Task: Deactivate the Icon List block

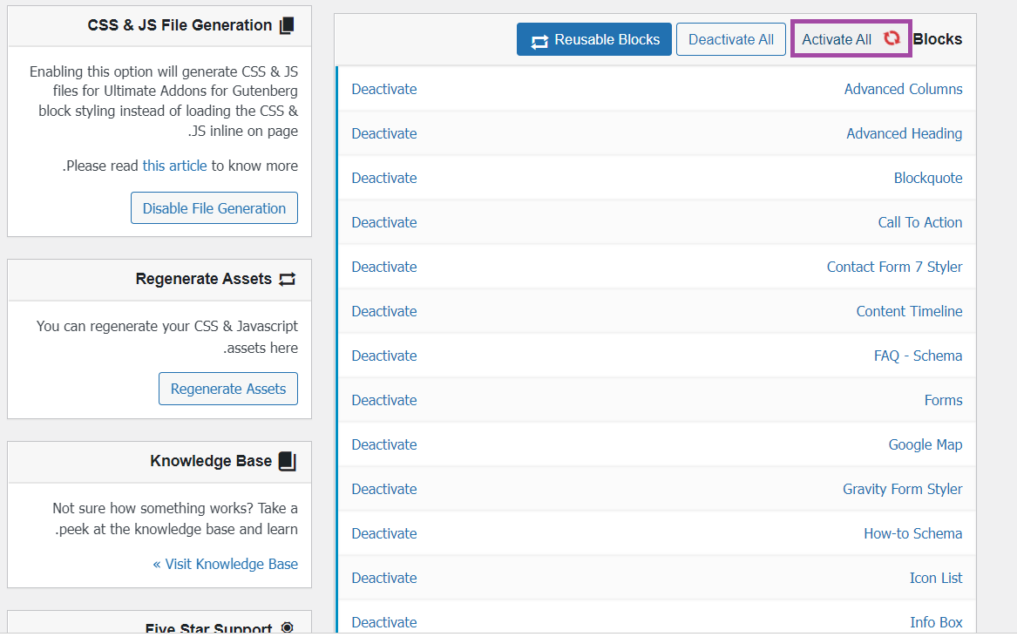Action: (x=384, y=578)
